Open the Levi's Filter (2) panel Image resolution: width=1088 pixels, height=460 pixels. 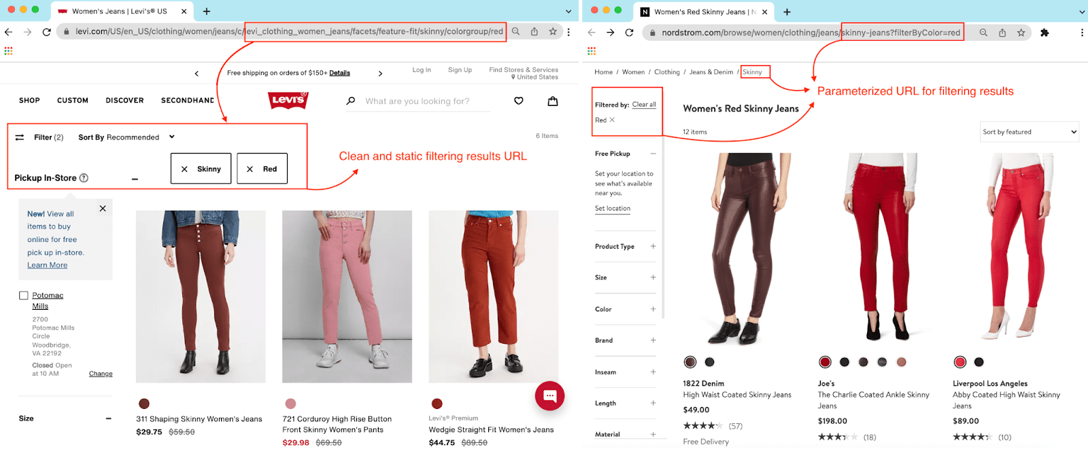pos(39,137)
